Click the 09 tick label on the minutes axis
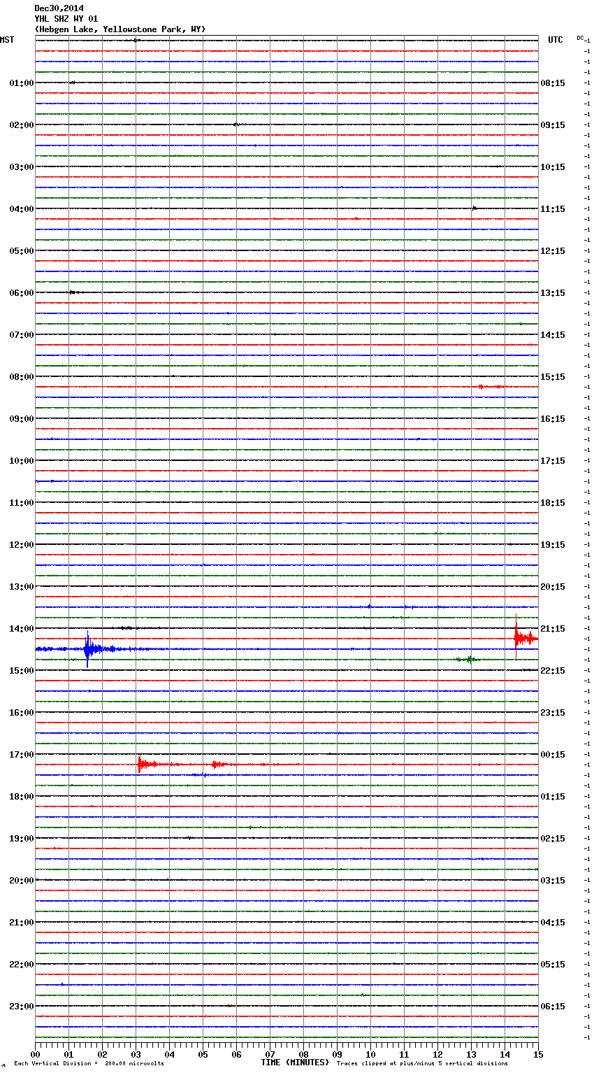Screen dimensions: 594x1073 [337, 1054]
